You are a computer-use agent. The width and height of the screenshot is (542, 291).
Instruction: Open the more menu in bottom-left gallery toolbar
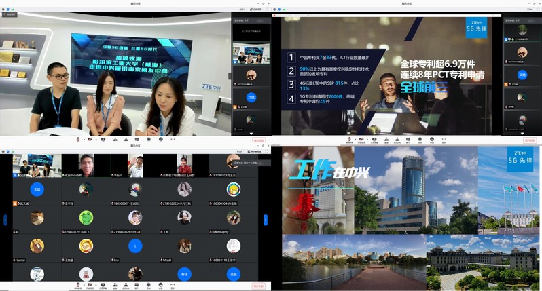click(173, 285)
